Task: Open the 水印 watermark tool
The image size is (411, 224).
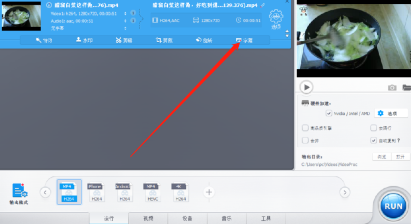Action: tap(84, 40)
